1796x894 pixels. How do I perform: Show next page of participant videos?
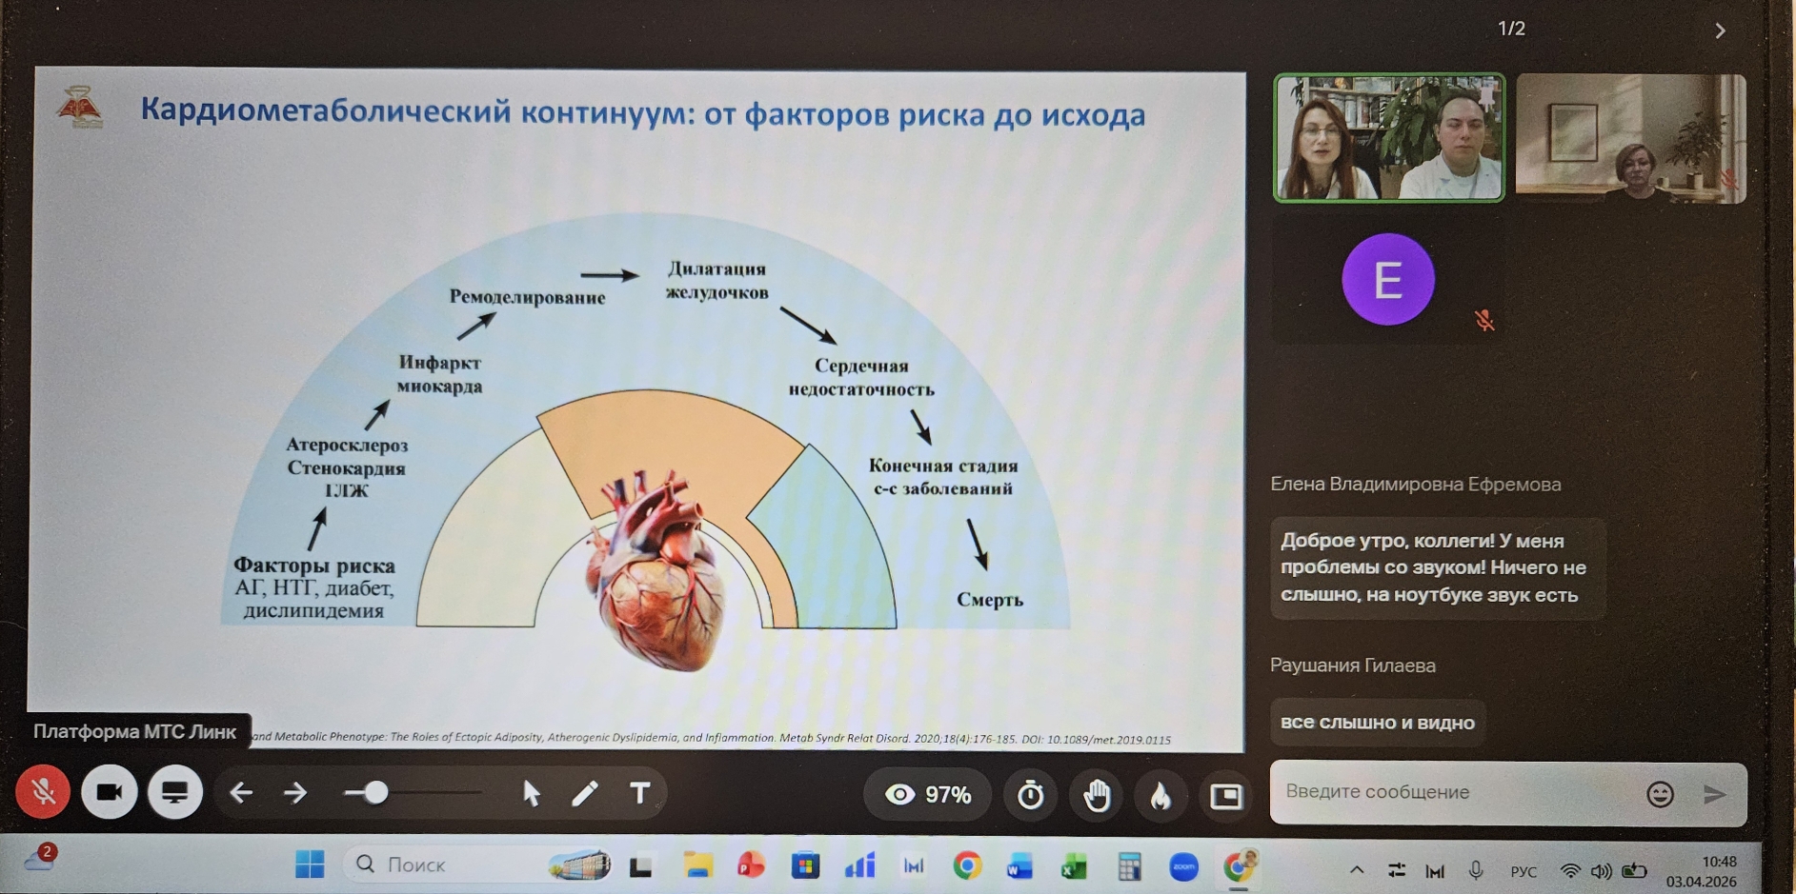click(x=1720, y=30)
